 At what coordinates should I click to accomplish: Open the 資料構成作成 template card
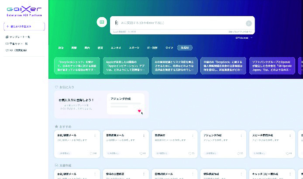pyautogui.click(x=223, y=174)
